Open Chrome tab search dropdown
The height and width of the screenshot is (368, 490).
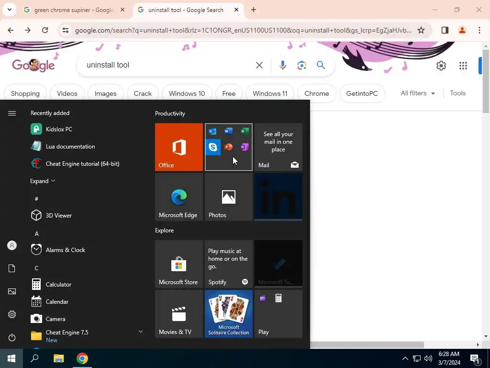click(x=10, y=10)
